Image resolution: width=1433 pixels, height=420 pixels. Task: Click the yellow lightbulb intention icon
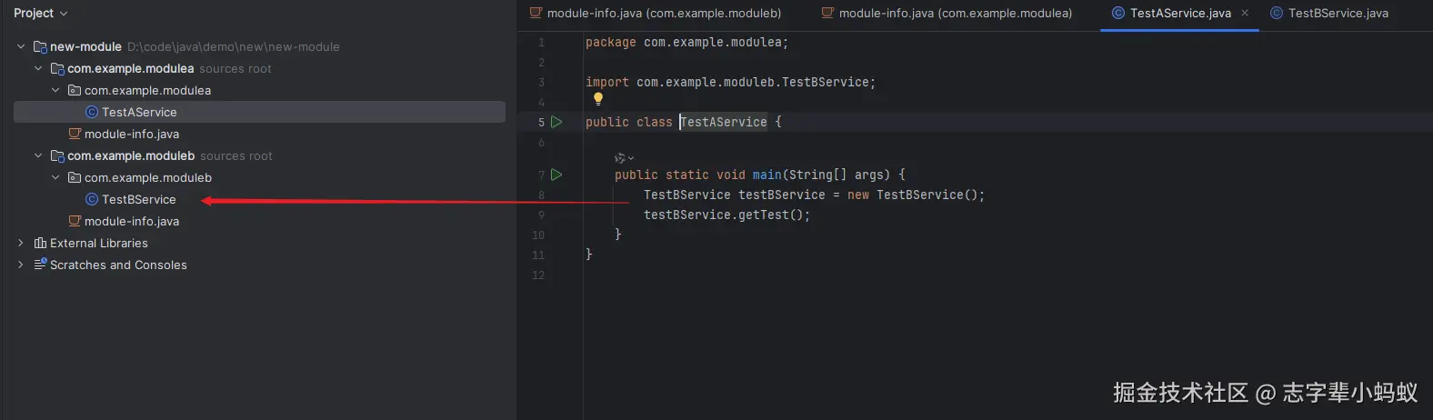(x=597, y=99)
